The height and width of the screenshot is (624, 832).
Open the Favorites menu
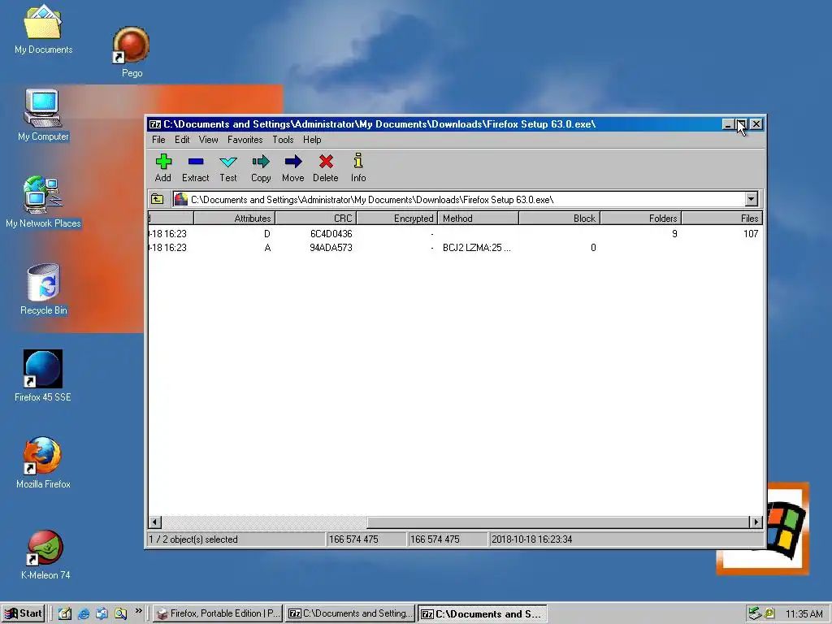click(x=245, y=140)
